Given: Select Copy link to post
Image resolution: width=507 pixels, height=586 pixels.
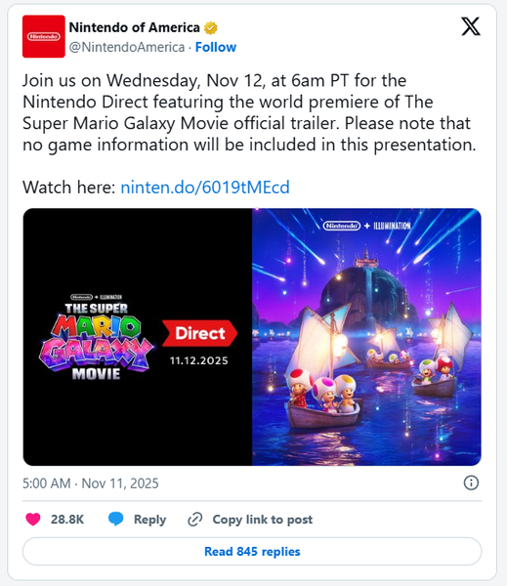Looking at the screenshot, I should [x=263, y=520].
